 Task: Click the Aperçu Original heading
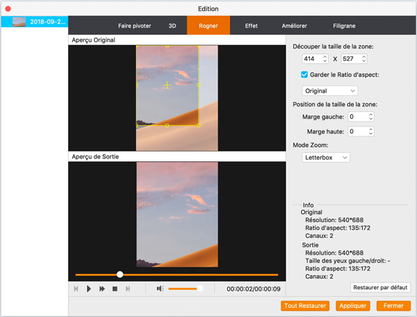point(93,40)
